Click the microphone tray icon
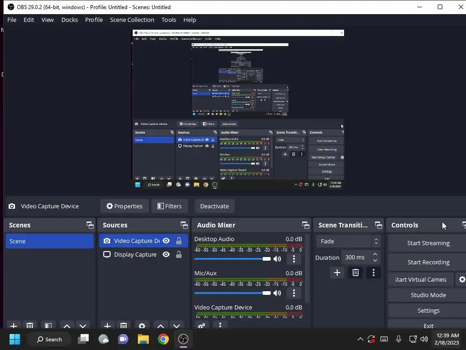This screenshot has height=350, width=466. coord(399,339)
